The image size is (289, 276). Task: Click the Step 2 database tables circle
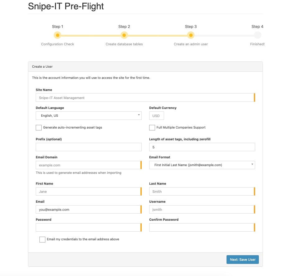pyautogui.click(x=124, y=35)
